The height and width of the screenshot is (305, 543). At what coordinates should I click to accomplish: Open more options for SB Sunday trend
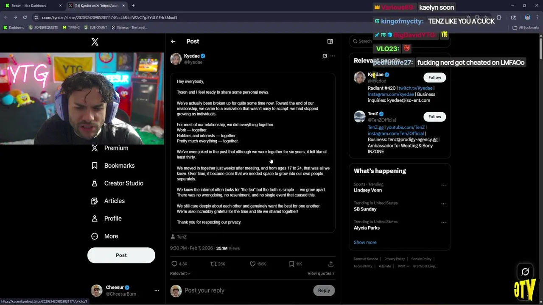click(443, 204)
